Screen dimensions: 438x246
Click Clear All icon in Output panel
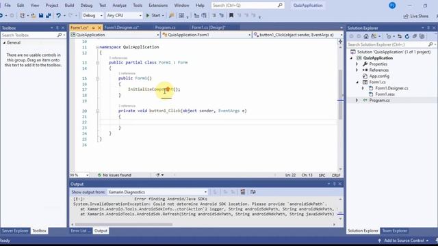(x=243, y=192)
